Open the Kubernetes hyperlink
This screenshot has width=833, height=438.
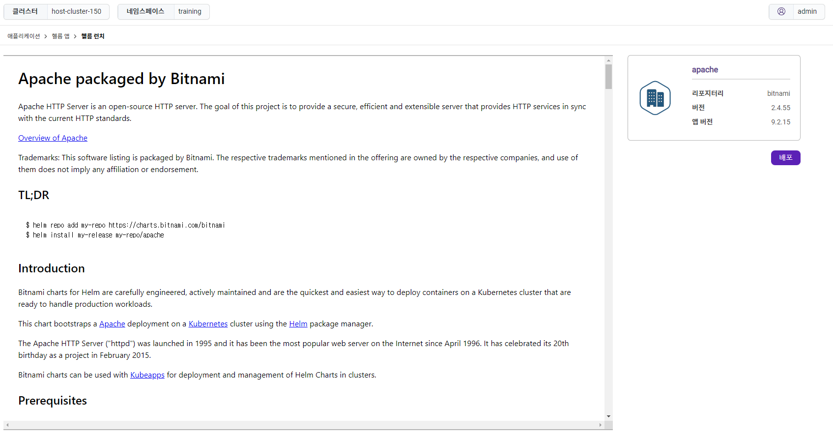pyautogui.click(x=208, y=324)
